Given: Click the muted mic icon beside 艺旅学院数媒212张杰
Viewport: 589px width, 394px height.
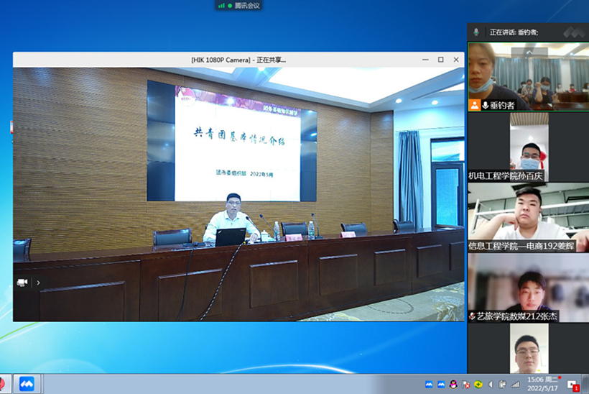Looking at the screenshot, I should tap(472, 316).
